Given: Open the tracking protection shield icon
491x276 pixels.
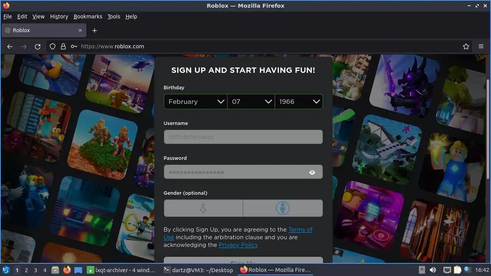Looking at the screenshot, I should (x=53, y=46).
